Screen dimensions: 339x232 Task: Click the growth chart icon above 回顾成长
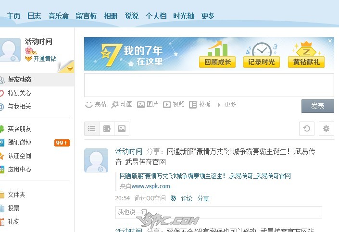point(217,49)
